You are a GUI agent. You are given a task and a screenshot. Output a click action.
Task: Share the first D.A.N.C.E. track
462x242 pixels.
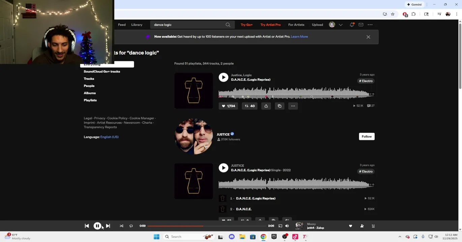266,106
